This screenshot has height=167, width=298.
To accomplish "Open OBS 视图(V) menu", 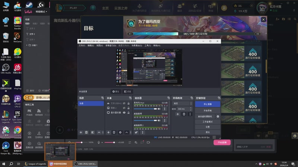I will click(99, 46).
